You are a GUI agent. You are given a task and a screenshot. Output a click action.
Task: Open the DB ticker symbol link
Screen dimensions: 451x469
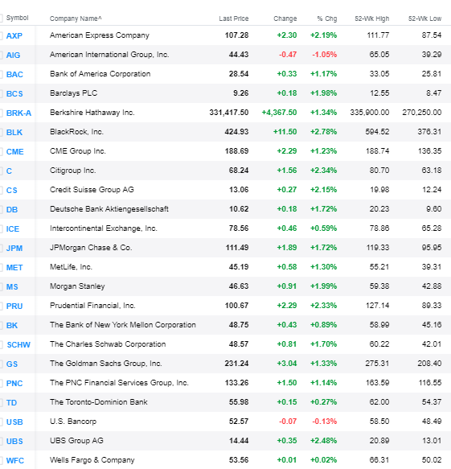(x=12, y=210)
